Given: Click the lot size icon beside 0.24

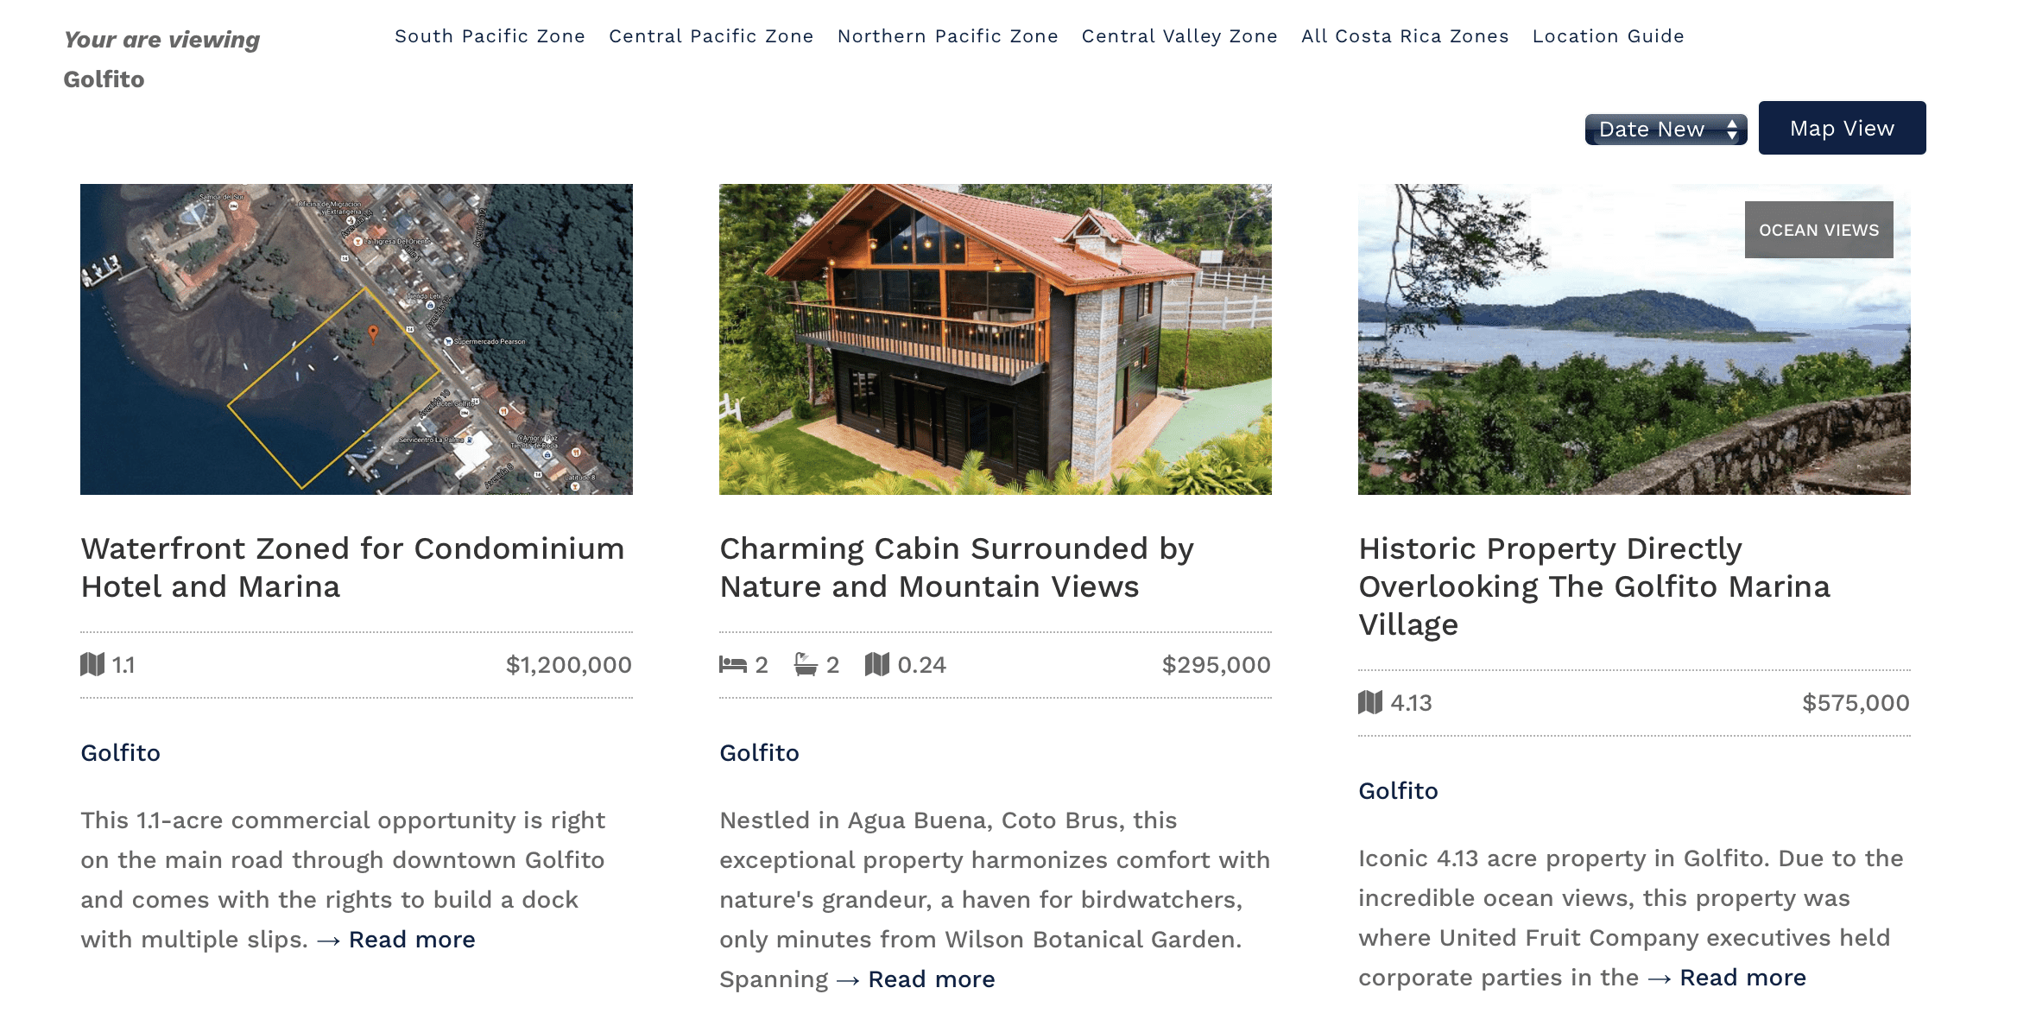Looking at the screenshot, I should 876,664.
